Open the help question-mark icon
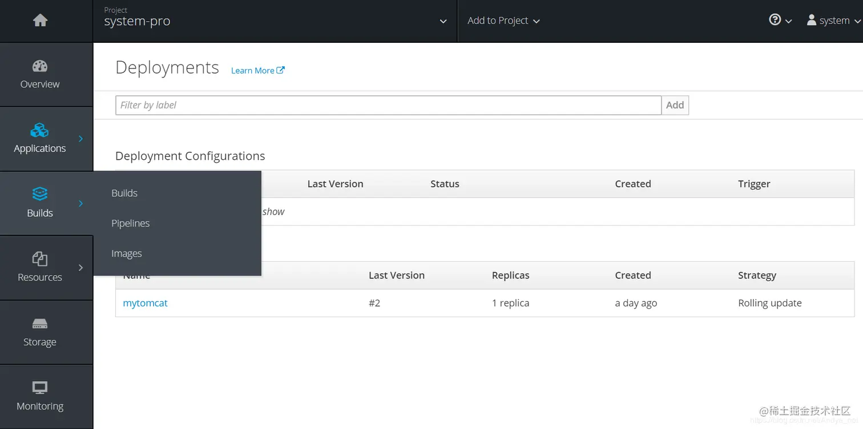863x429 pixels. pos(774,19)
